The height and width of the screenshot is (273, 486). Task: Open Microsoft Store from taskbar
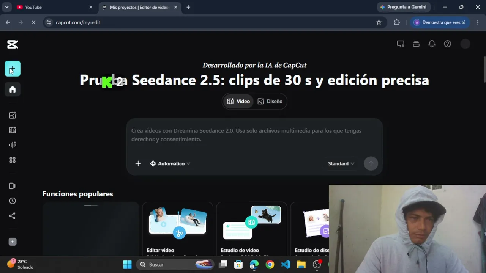tap(238, 264)
